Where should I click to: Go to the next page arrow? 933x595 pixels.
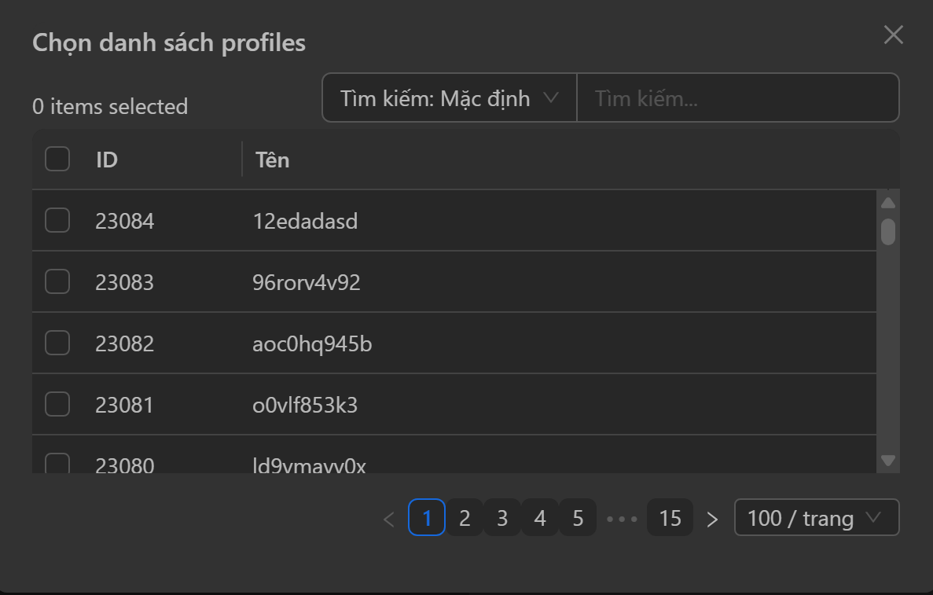click(x=712, y=519)
